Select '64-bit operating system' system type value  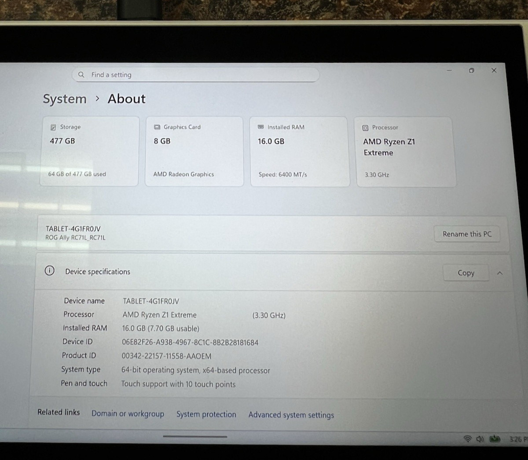pyautogui.click(x=196, y=370)
